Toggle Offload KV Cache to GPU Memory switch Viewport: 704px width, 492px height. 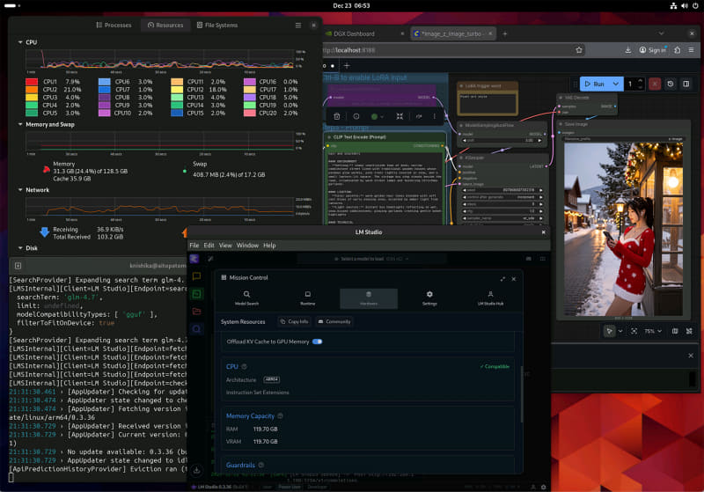pyautogui.click(x=318, y=341)
